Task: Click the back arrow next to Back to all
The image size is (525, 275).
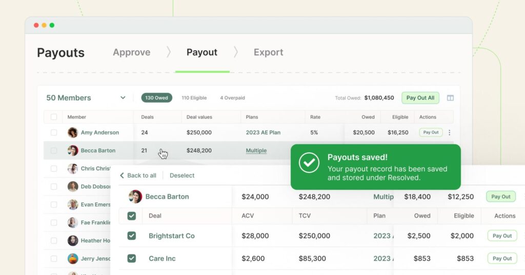Action: [x=122, y=175]
